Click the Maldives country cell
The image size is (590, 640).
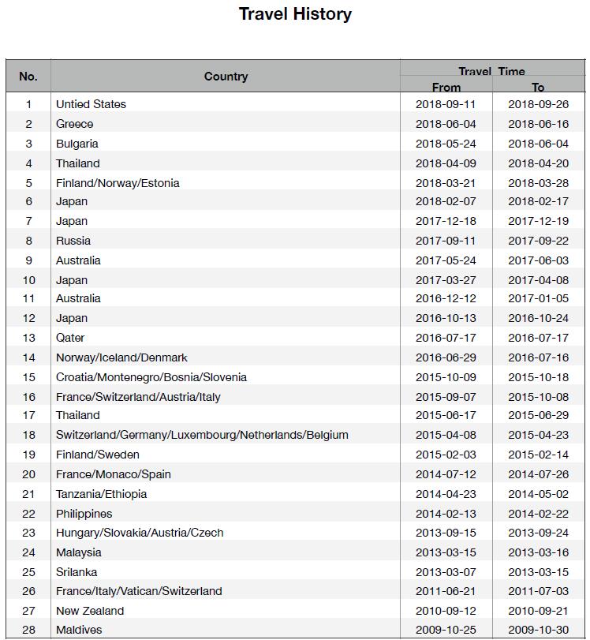tap(79, 630)
